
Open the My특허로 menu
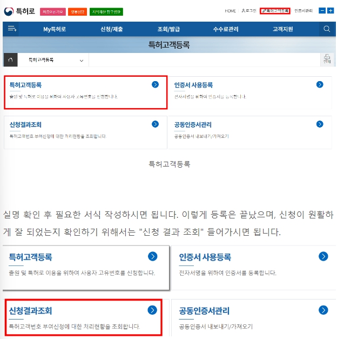tap(55, 29)
